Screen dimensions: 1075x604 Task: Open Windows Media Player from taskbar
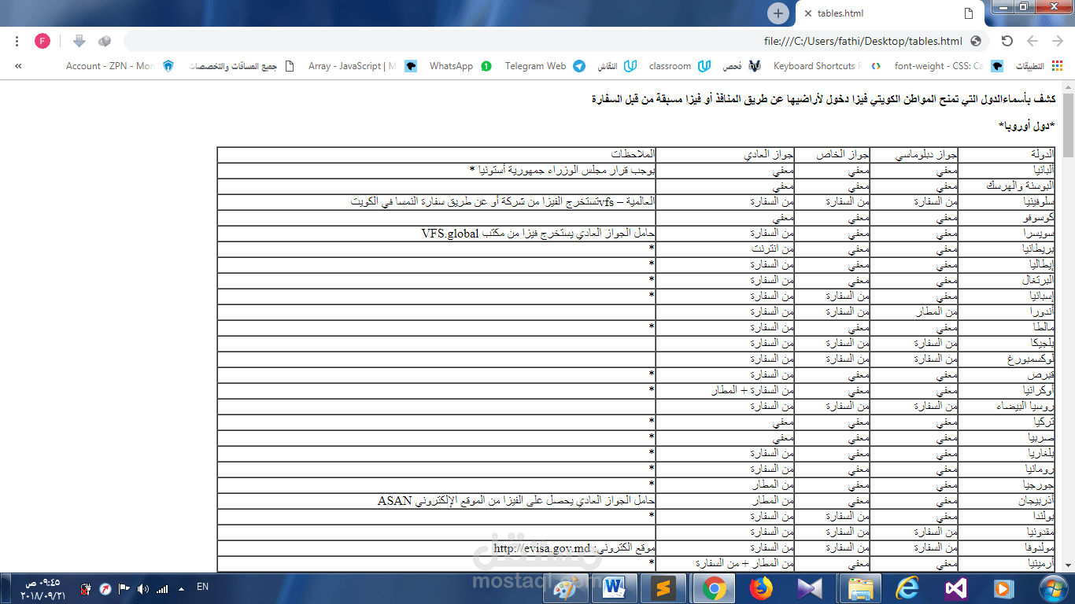1003,588
